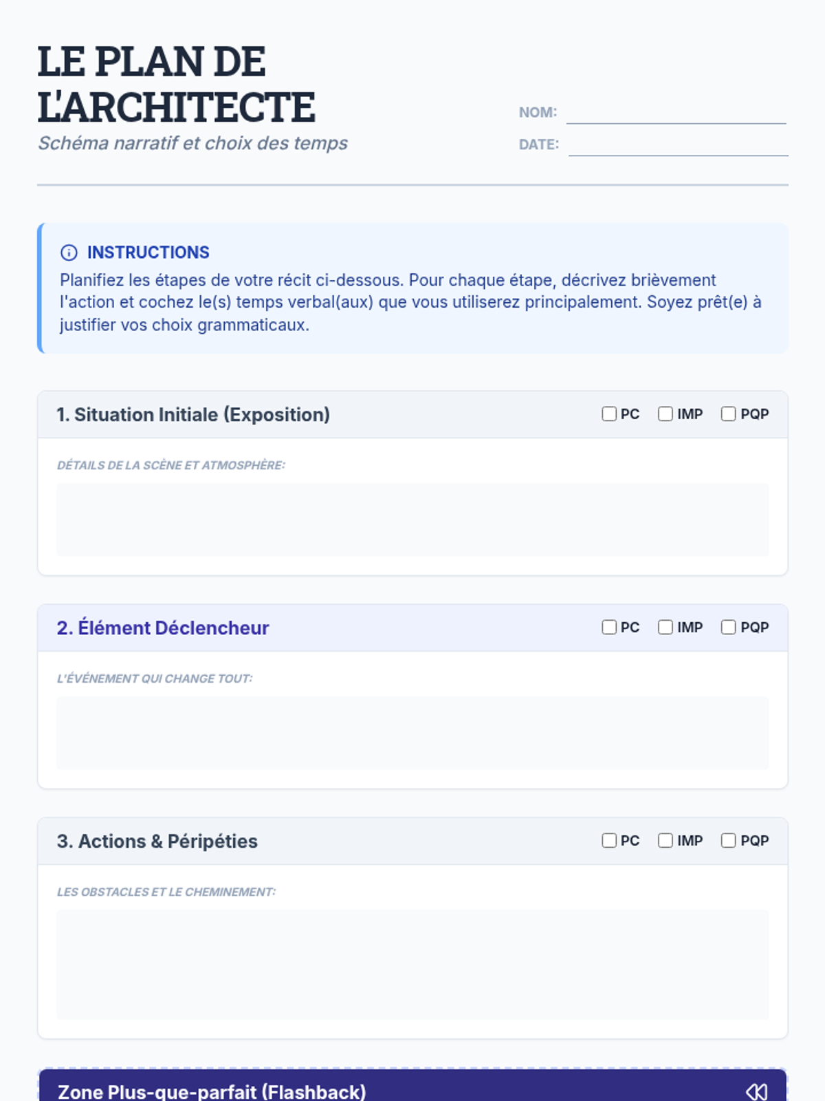Focus the obstacles and progression text area

tap(412, 965)
